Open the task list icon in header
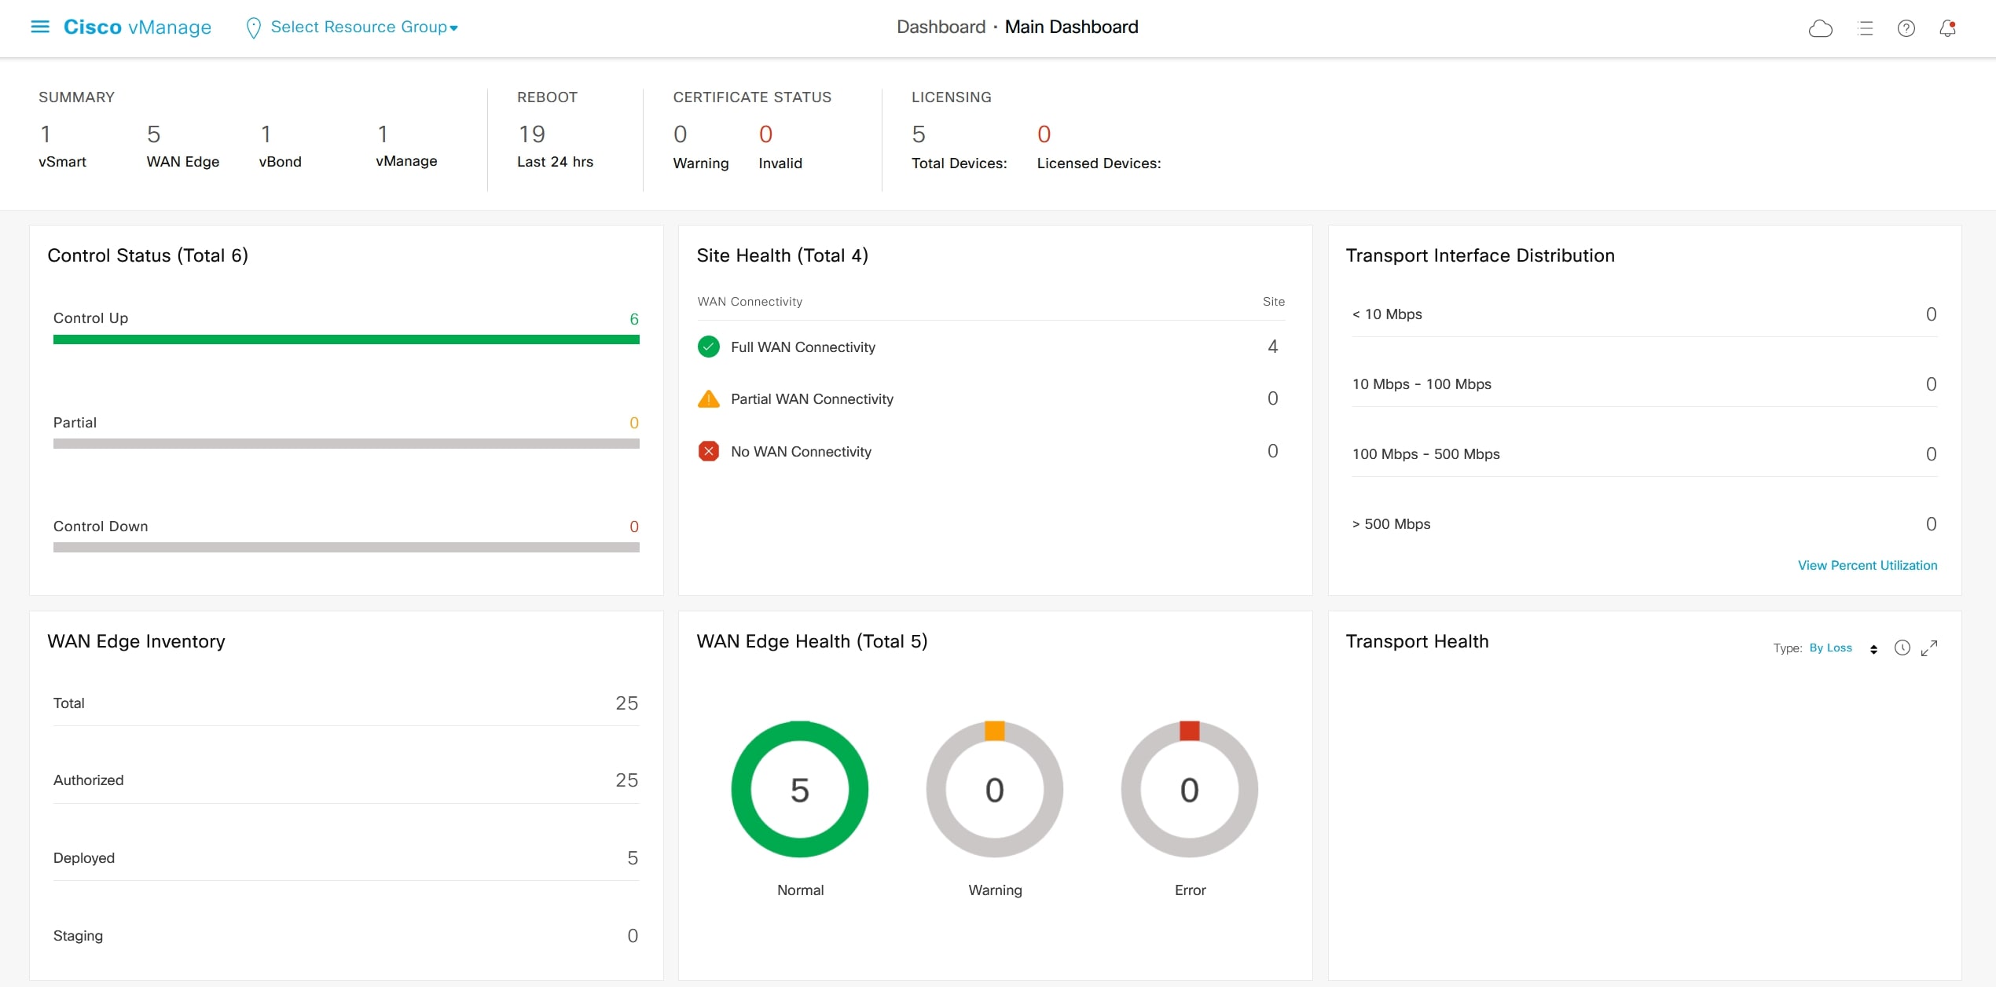 pos(1865,28)
